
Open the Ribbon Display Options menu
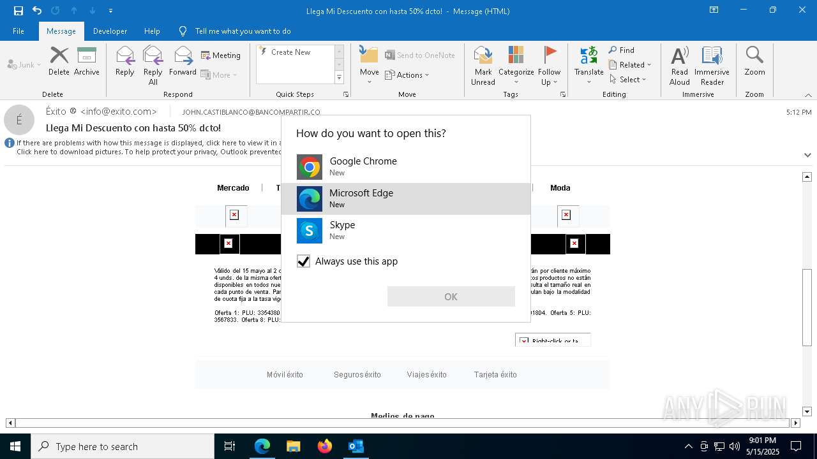coord(714,10)
